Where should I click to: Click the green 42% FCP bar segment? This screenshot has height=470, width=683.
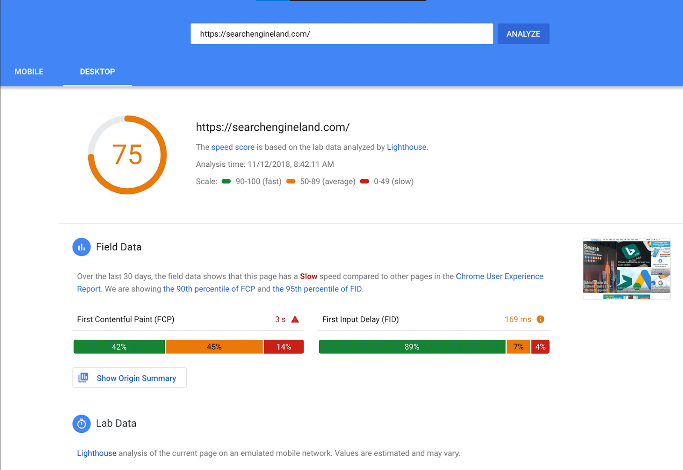pyautogui.click(x=119, y=347)
